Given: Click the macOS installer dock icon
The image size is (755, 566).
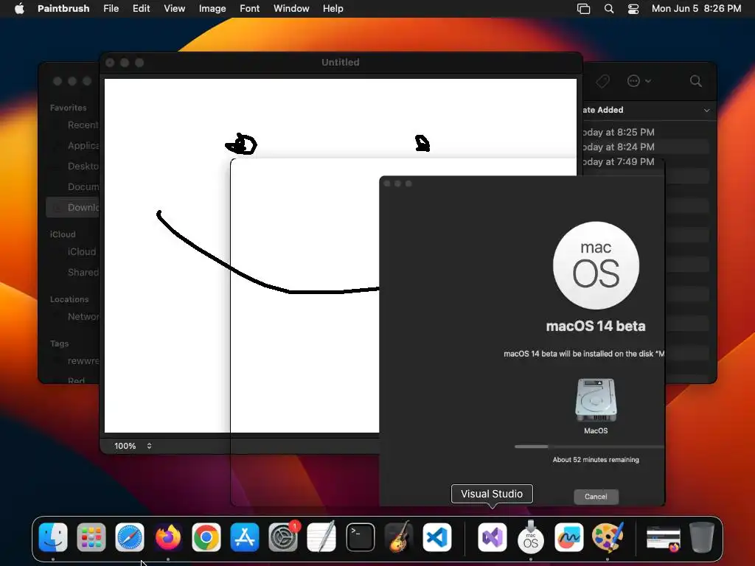Looking at the screenshot, I should coord(531,537).
